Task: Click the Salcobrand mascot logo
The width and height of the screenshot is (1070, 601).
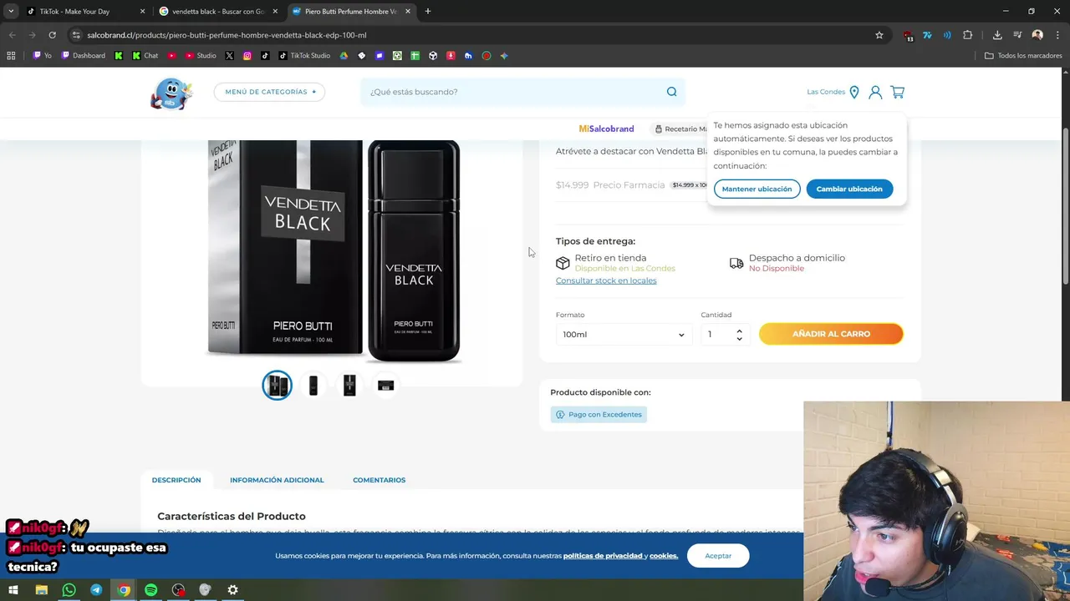Action: (171, 93)
